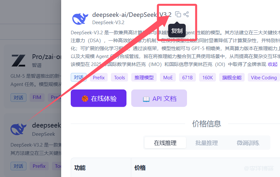Click the DeepSeek-V3.2 subtitle under the title
The height and width of the screenshot is (177, 280).
click(x=108, y=23)
